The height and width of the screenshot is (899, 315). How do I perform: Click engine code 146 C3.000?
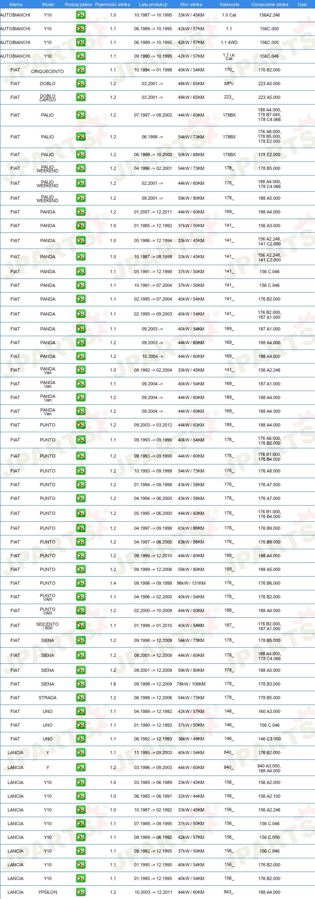pos(269,739)
